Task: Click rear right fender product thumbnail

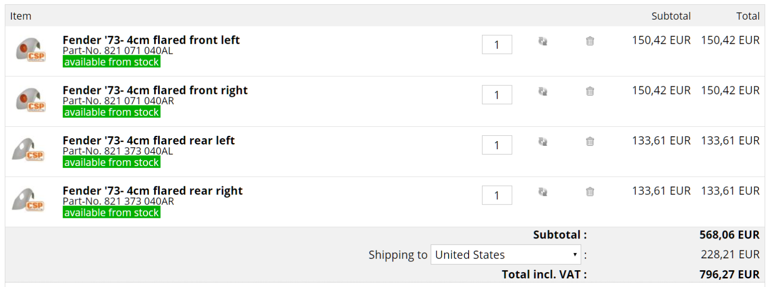Action: click(x=28, y=200)
